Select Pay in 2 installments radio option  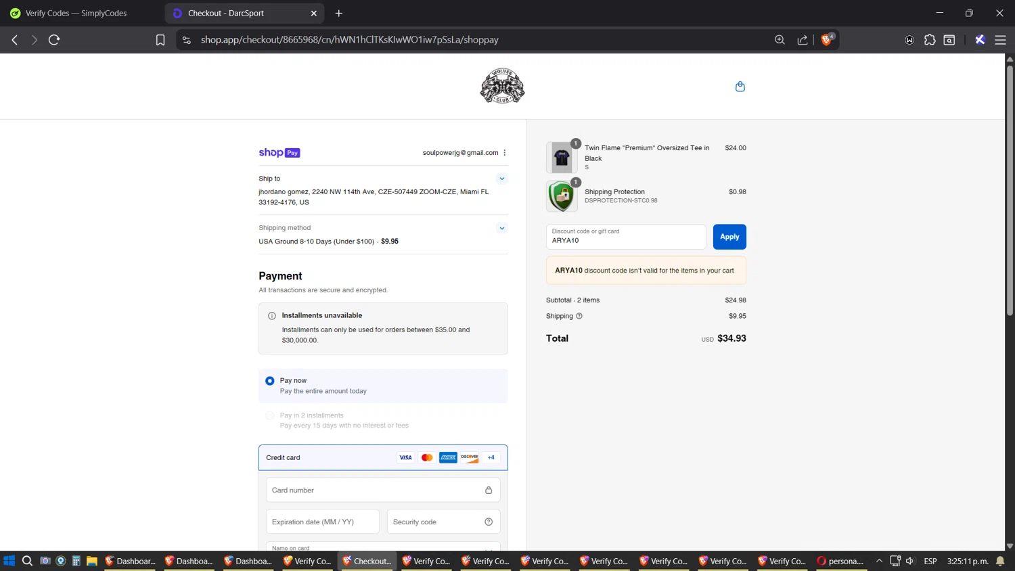[x=270, y=415]
